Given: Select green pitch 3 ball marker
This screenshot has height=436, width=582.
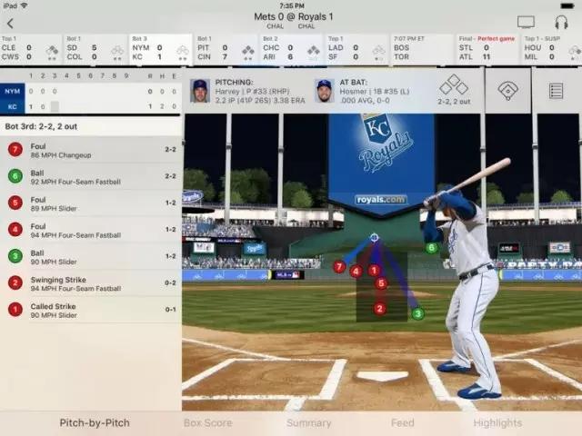Looking at the screenshot, I should point(417,313).
